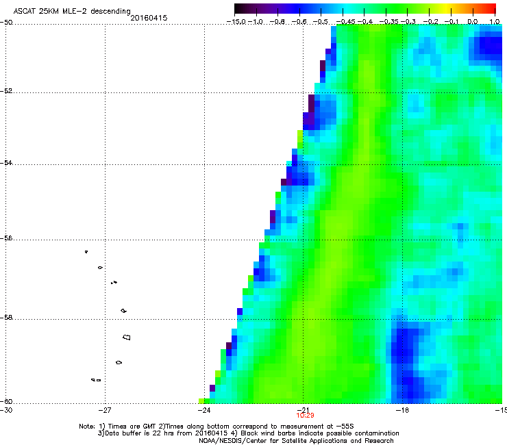Click the -27 longitude axis label
This screenshot has height=445, width=507.
point(105,410)
